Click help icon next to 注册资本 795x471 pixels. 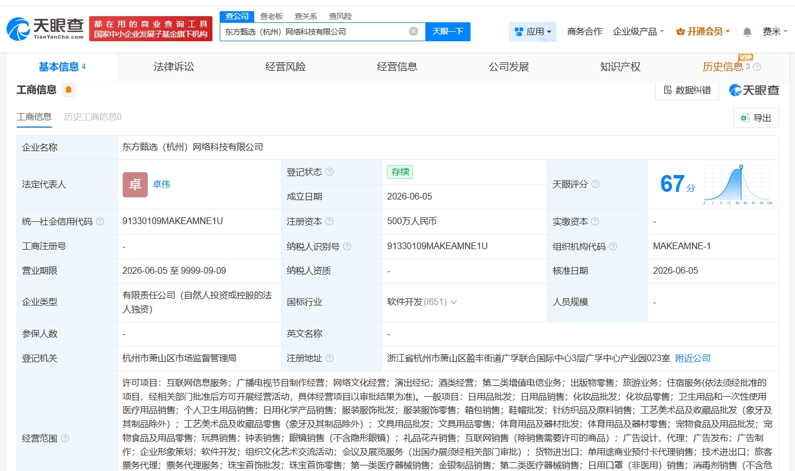pyautogui.click(x=329, y=221)
